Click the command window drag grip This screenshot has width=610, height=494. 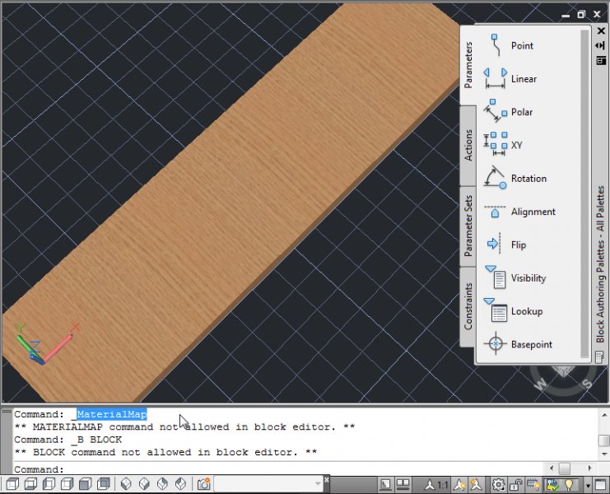(x=7, y=411)
